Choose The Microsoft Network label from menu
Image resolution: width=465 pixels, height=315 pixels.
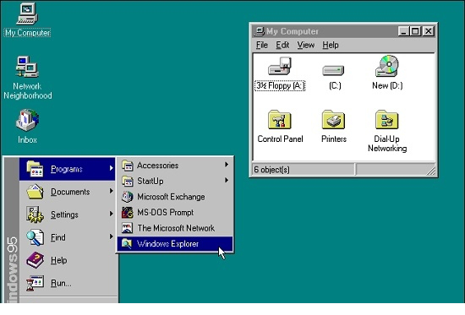(x=176, y=228)
